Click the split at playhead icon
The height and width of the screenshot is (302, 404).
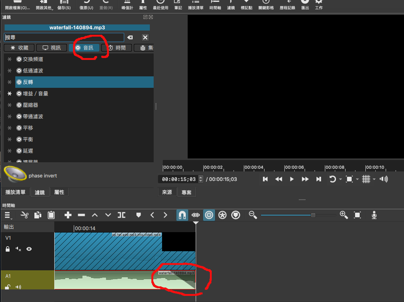pos(122,215)
